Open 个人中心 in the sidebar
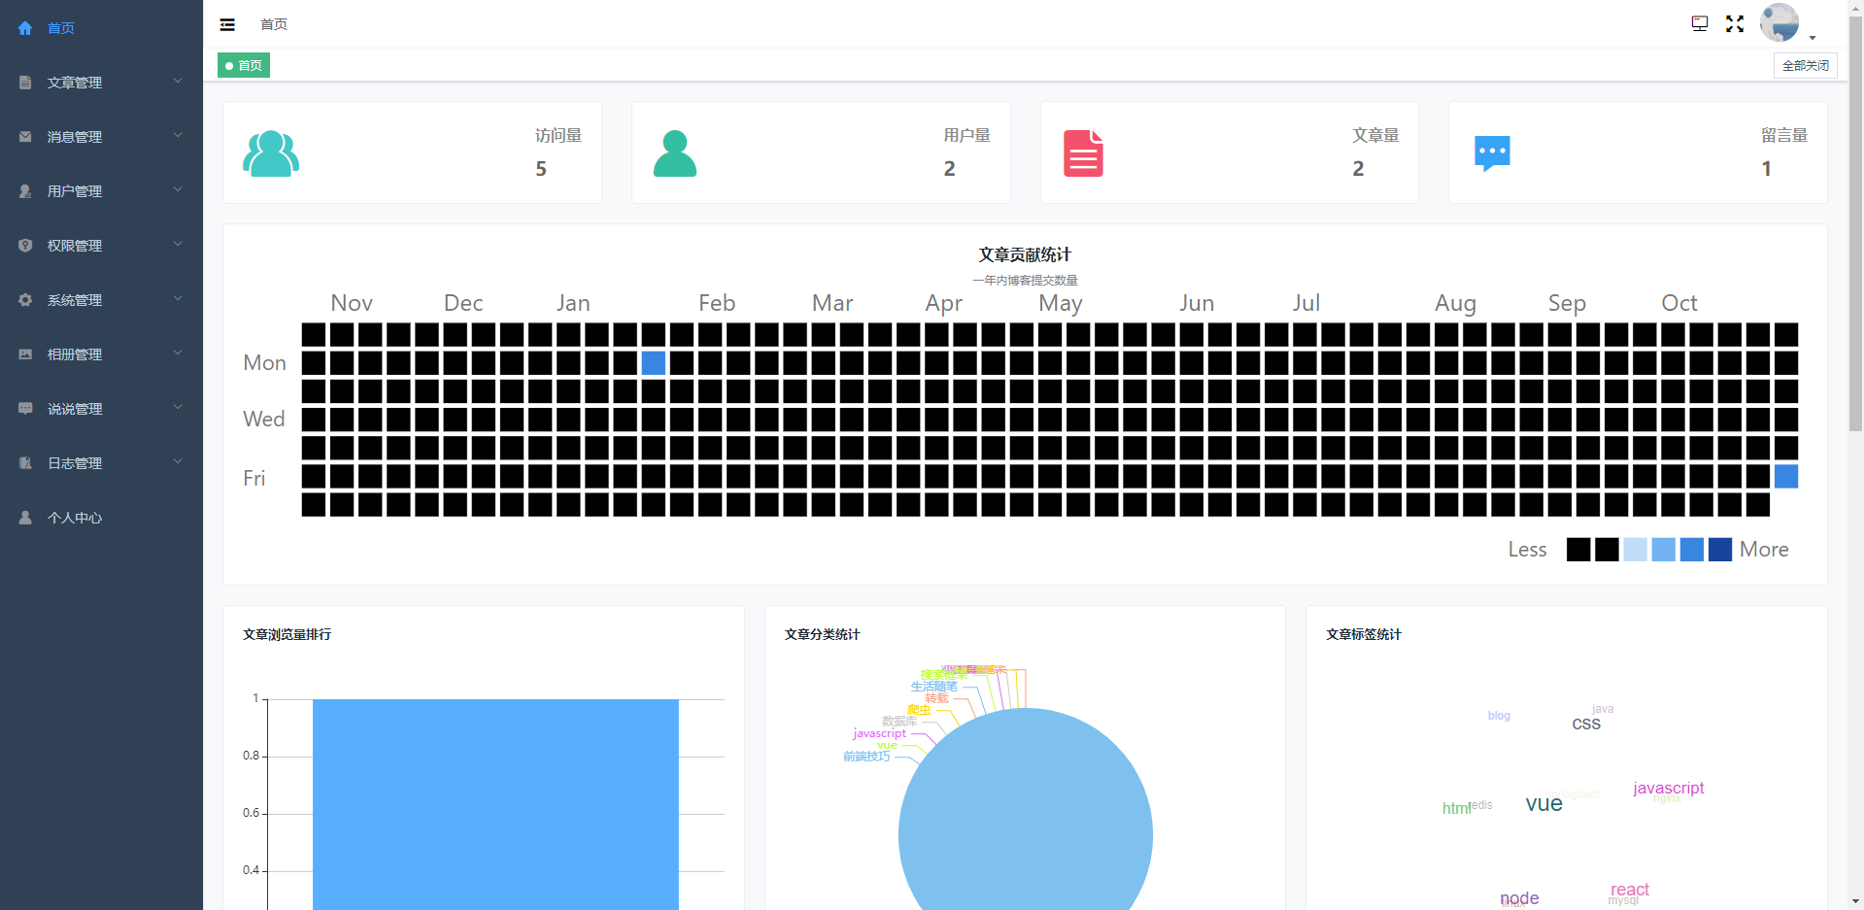 (x=75, y=518)
